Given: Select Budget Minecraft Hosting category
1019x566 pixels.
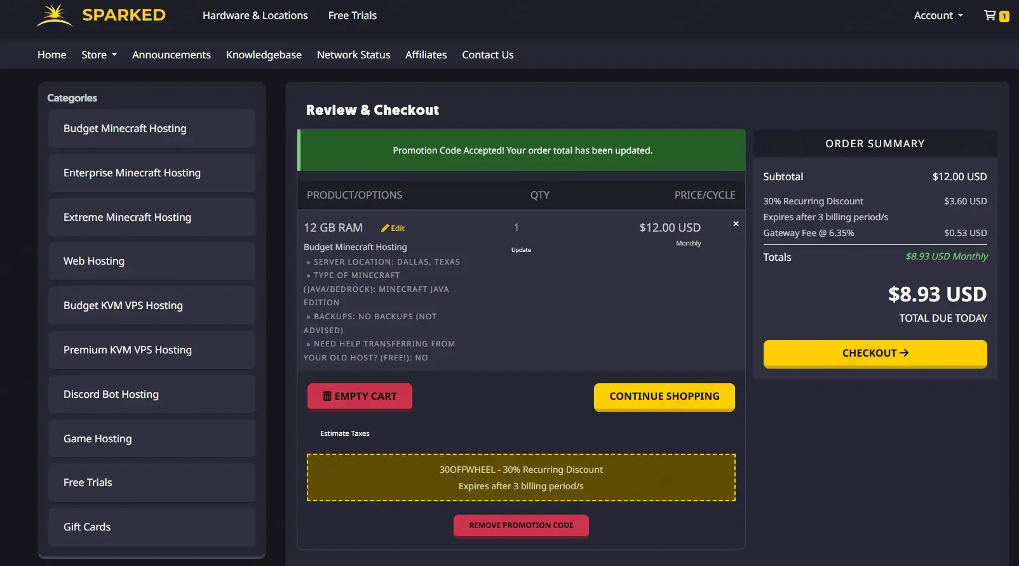Looking at the screenshot, I should [x=152, y=128].
